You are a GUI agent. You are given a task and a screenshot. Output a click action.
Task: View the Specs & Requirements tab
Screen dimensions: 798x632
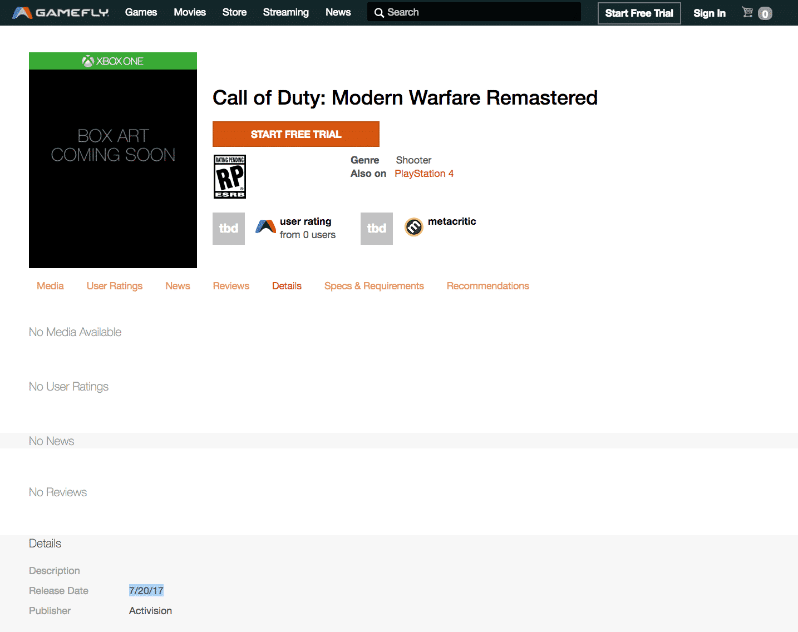pos(374,286)
